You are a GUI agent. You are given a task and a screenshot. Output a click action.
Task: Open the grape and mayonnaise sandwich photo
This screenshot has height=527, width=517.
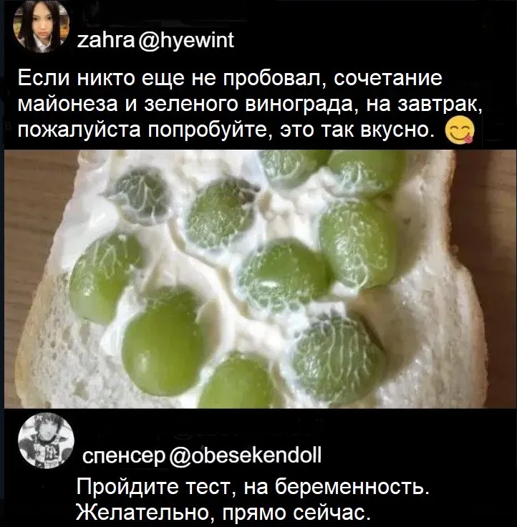(260, 279)
